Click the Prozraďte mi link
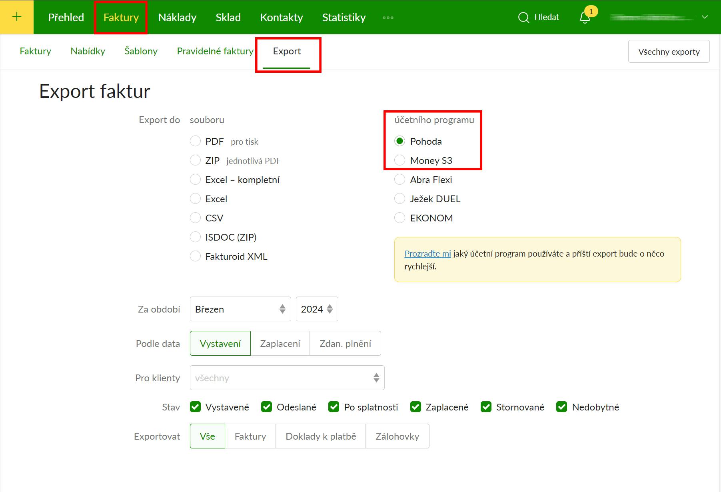The height and width of the screenshot is (492, 721). coord(427,253)
